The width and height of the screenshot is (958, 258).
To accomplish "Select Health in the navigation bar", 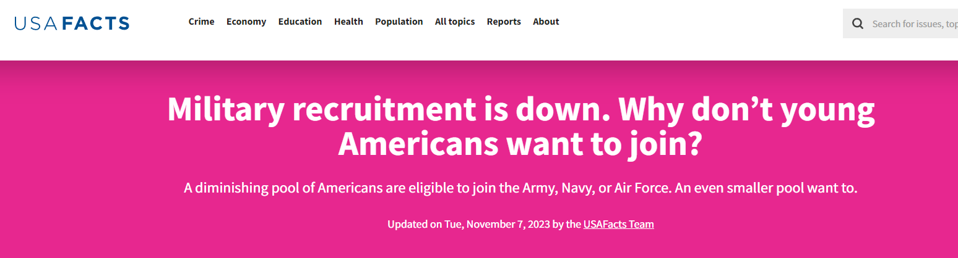I will (x=348, y=22).
